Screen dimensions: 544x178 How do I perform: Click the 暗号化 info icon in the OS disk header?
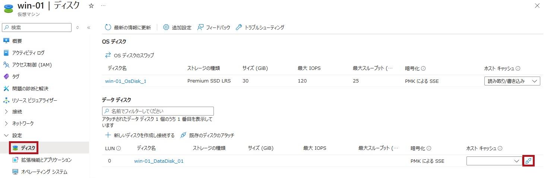[x=423, y=68]
